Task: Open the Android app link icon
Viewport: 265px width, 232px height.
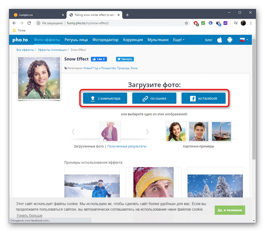Action: pyautogui.click(x=230, y=40)
